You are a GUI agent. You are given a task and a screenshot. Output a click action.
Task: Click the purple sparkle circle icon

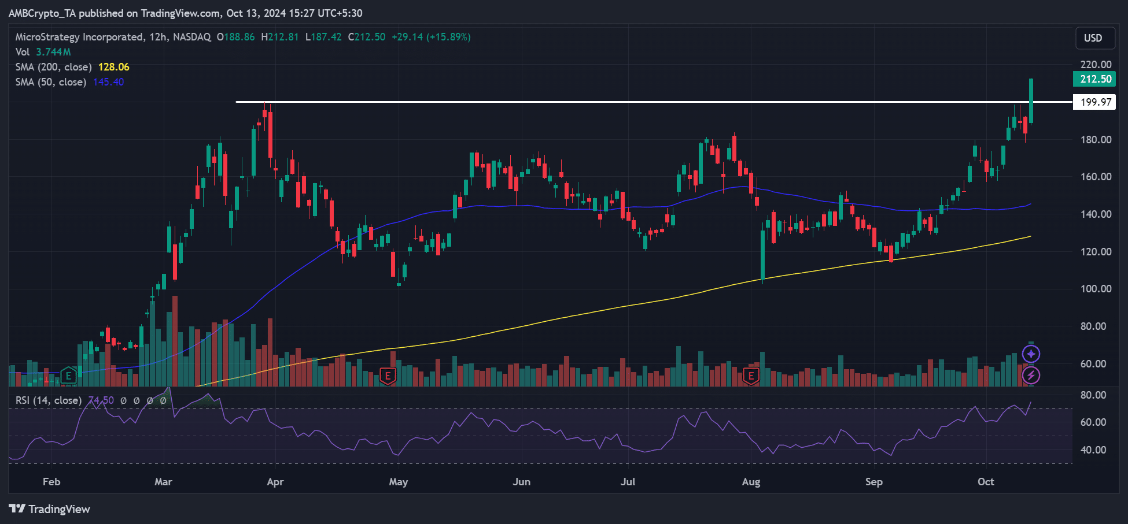point(1031,354)
